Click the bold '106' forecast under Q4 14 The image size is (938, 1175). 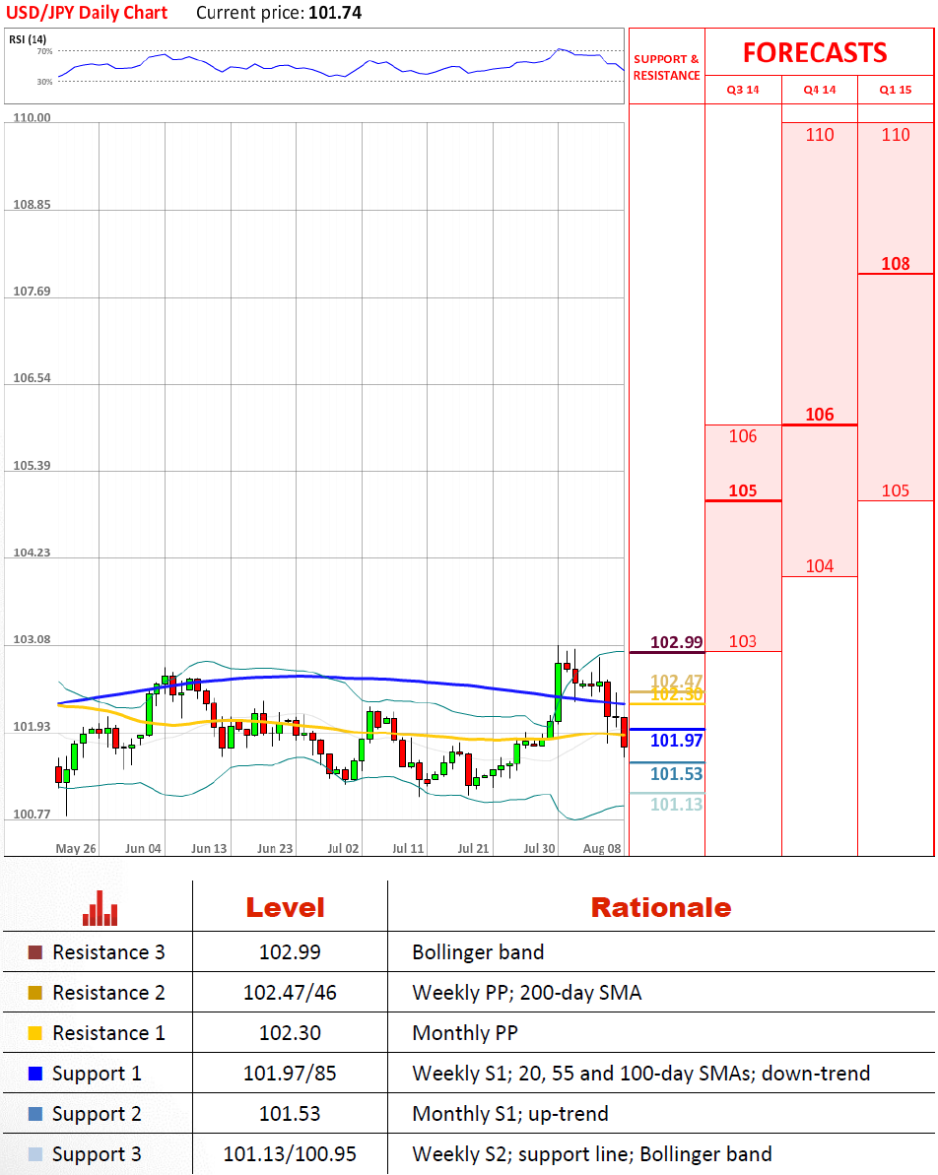tap(820, 415)
